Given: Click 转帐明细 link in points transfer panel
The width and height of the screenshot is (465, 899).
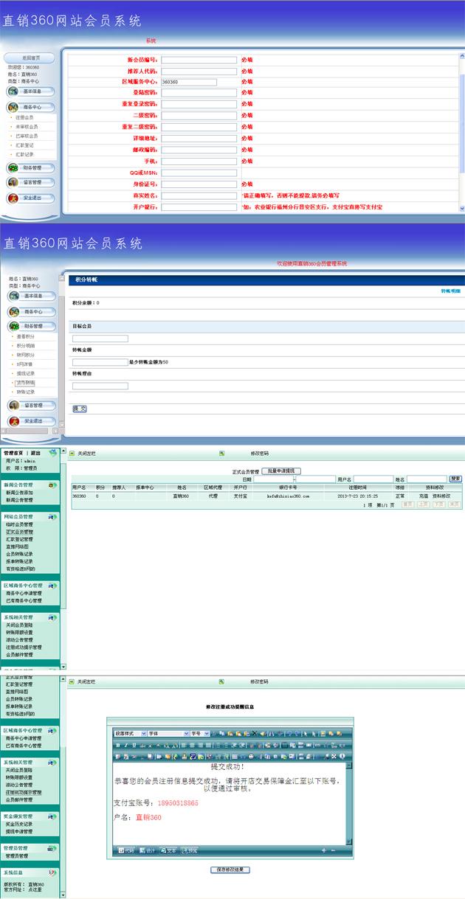Looking at the screenshot, I should pos(450,291).
